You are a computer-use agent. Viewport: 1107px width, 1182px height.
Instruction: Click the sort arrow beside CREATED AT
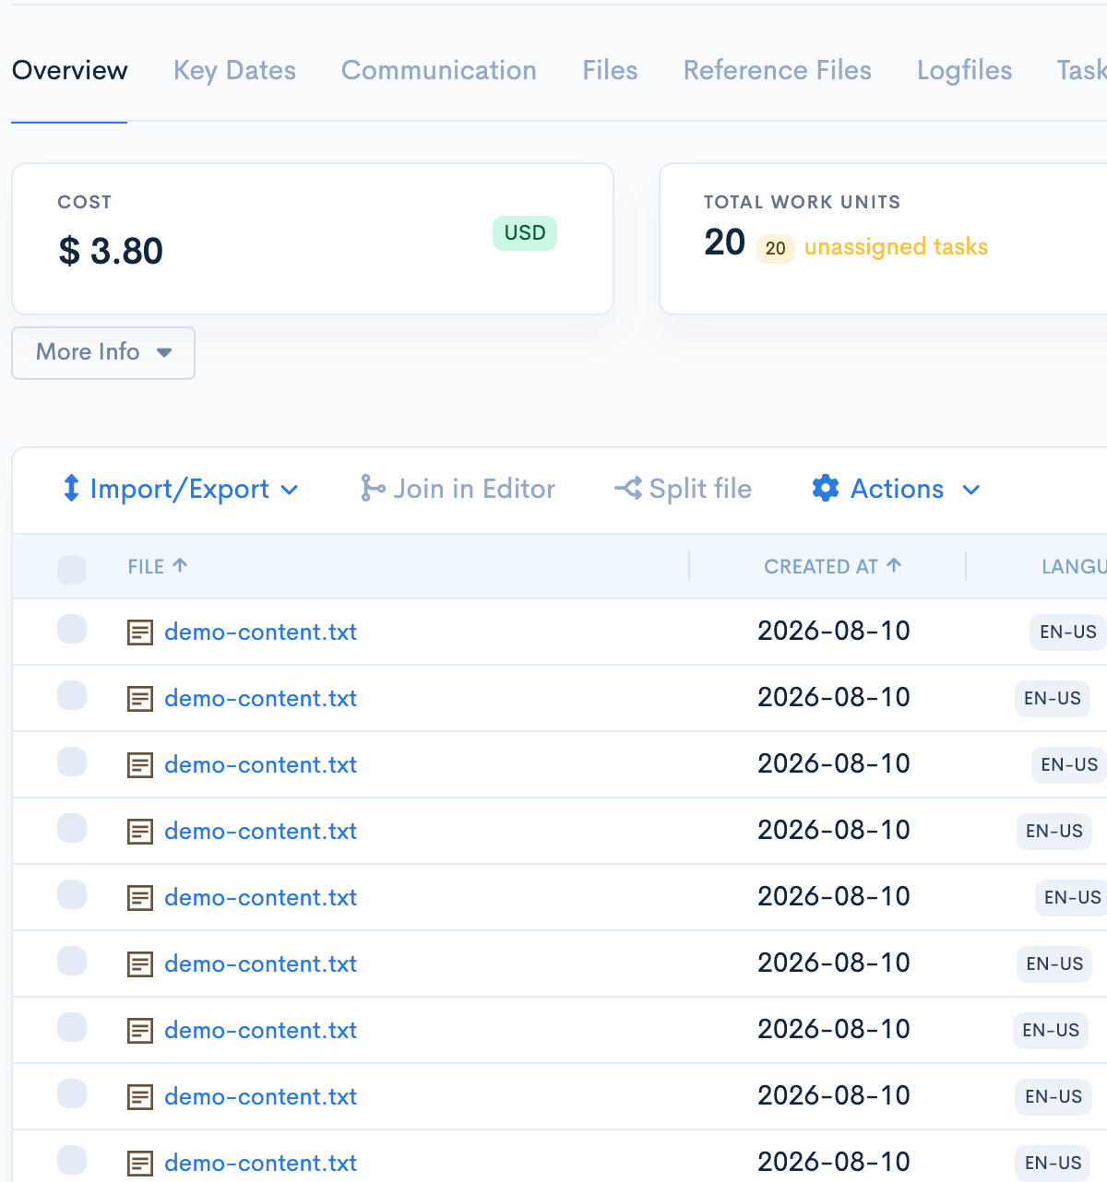[x=894, y=565]
